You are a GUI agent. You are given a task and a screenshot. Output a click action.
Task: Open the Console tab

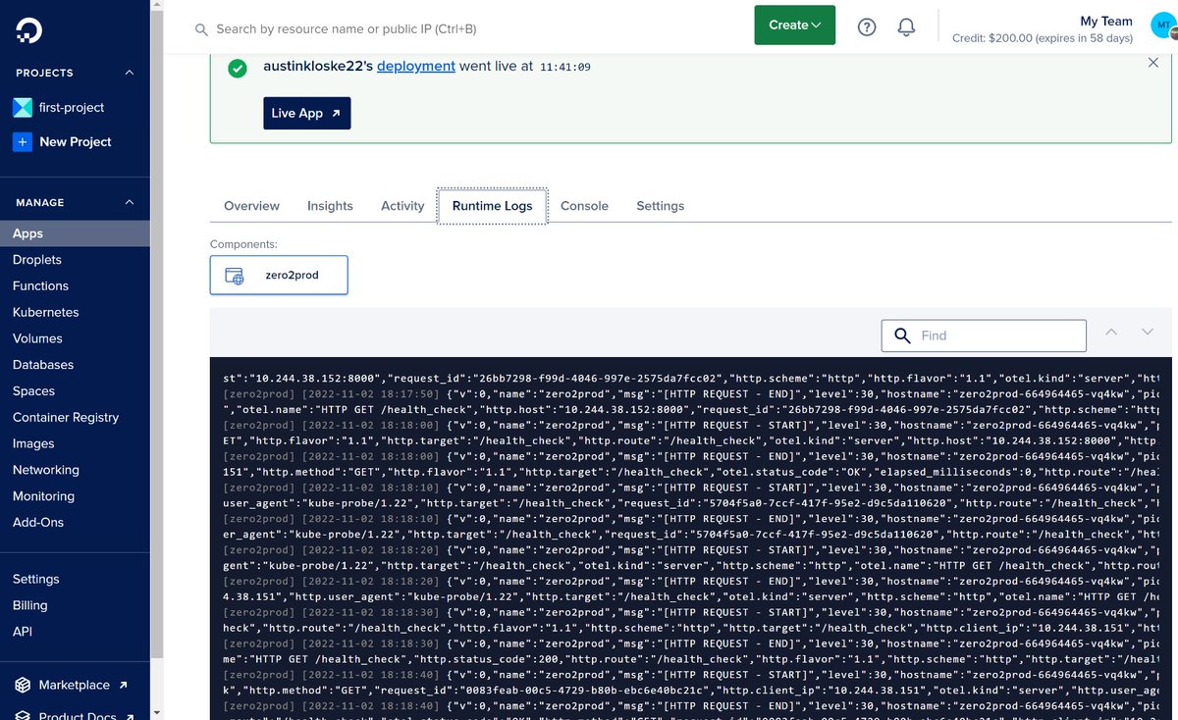pos(584,206)
